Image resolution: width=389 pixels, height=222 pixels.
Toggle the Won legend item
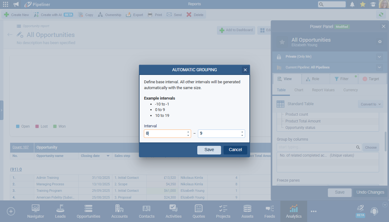coord(59,126)
